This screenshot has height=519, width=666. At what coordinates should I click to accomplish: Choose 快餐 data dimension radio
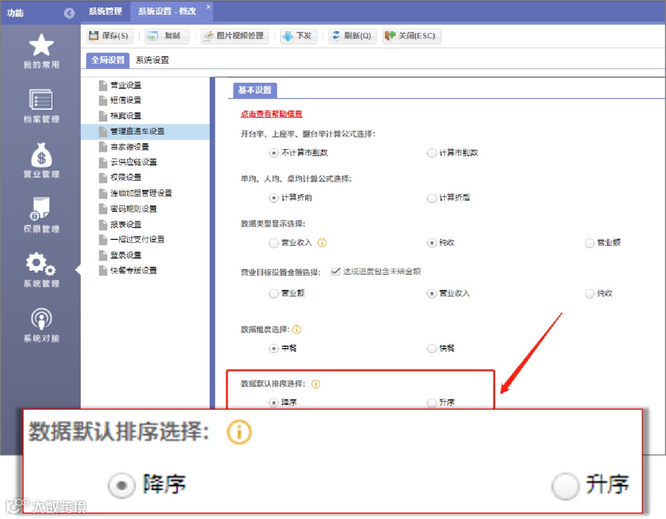pos(432,349)
